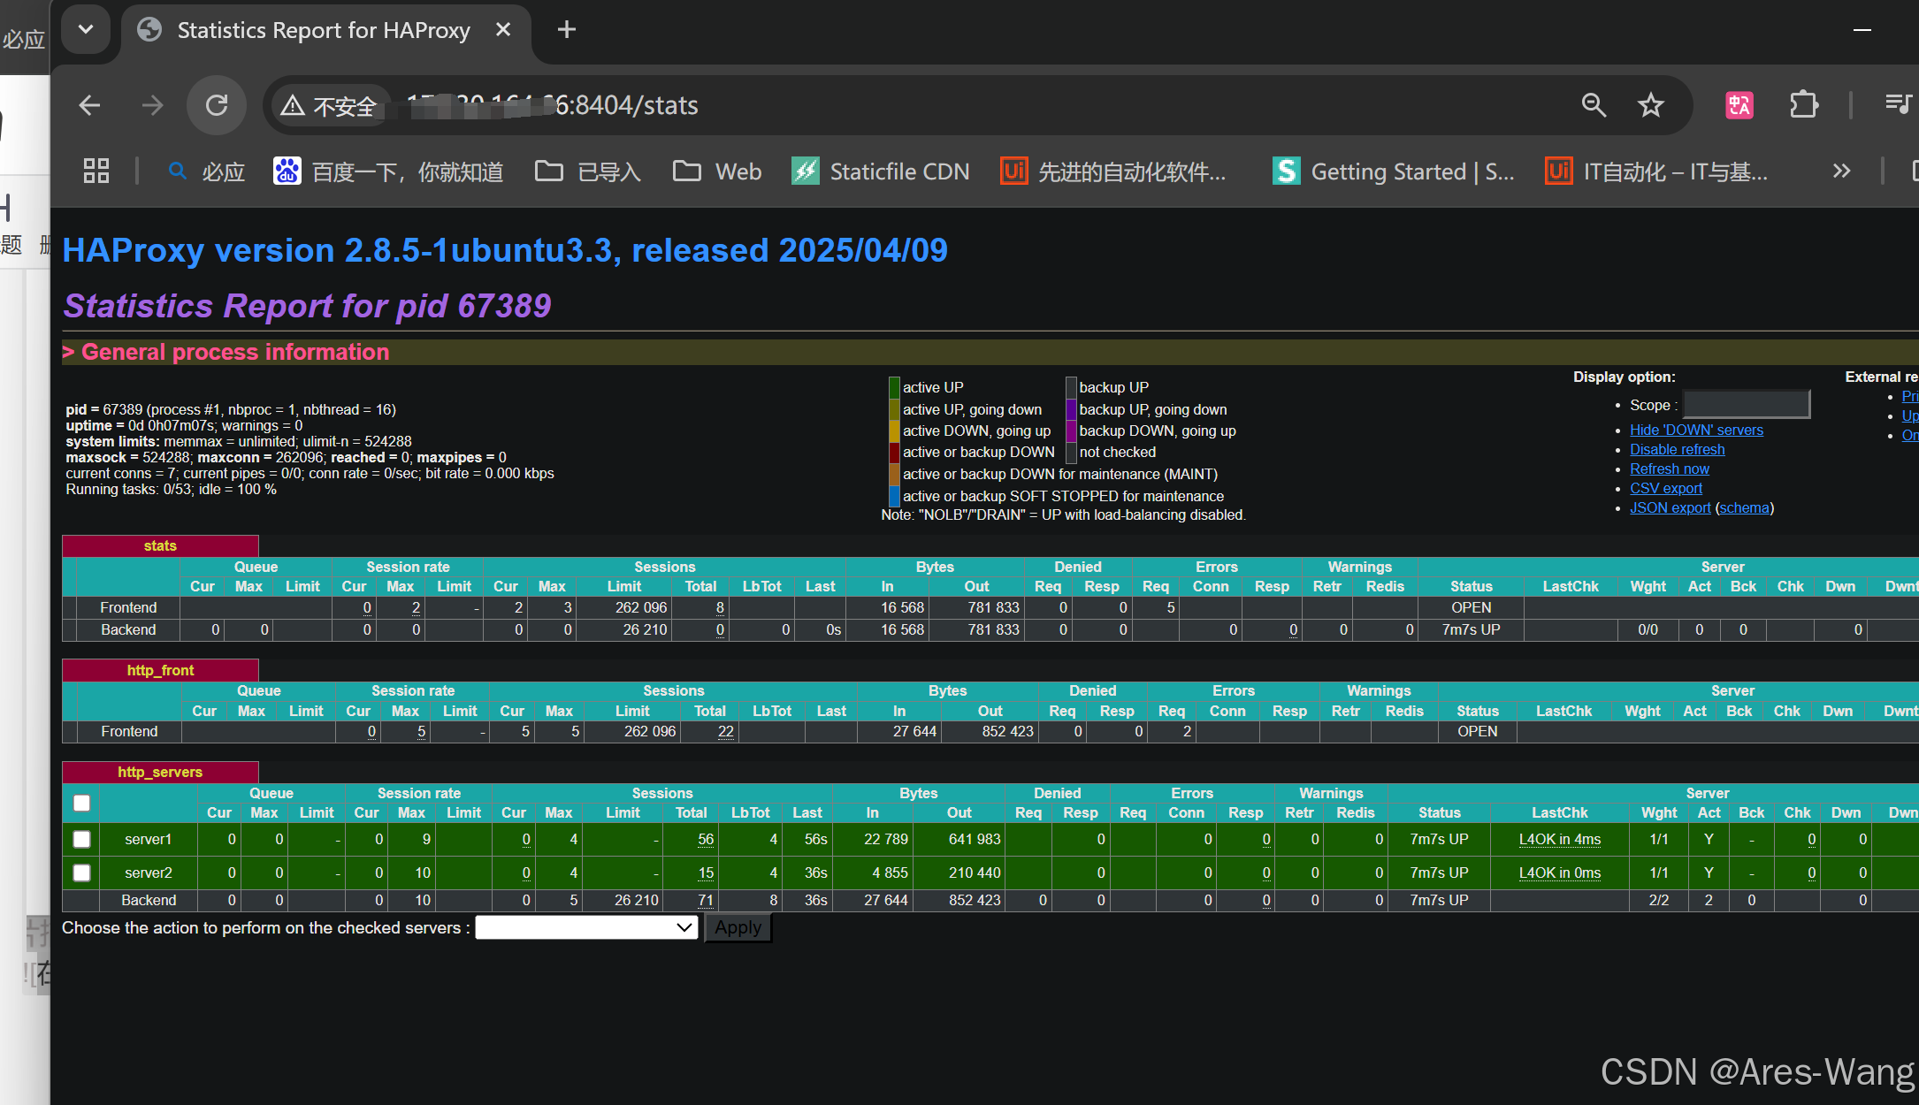Screen dimensions: 1919x1105
Task: Expand the tab search chevron
Action: (86, 29)
